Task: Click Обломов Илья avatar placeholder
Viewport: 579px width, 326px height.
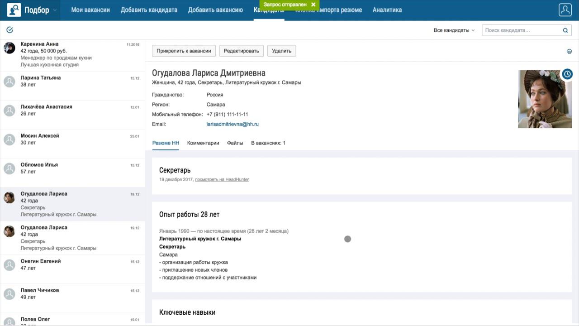Action: pyautogui.click(x=9, y=168)
